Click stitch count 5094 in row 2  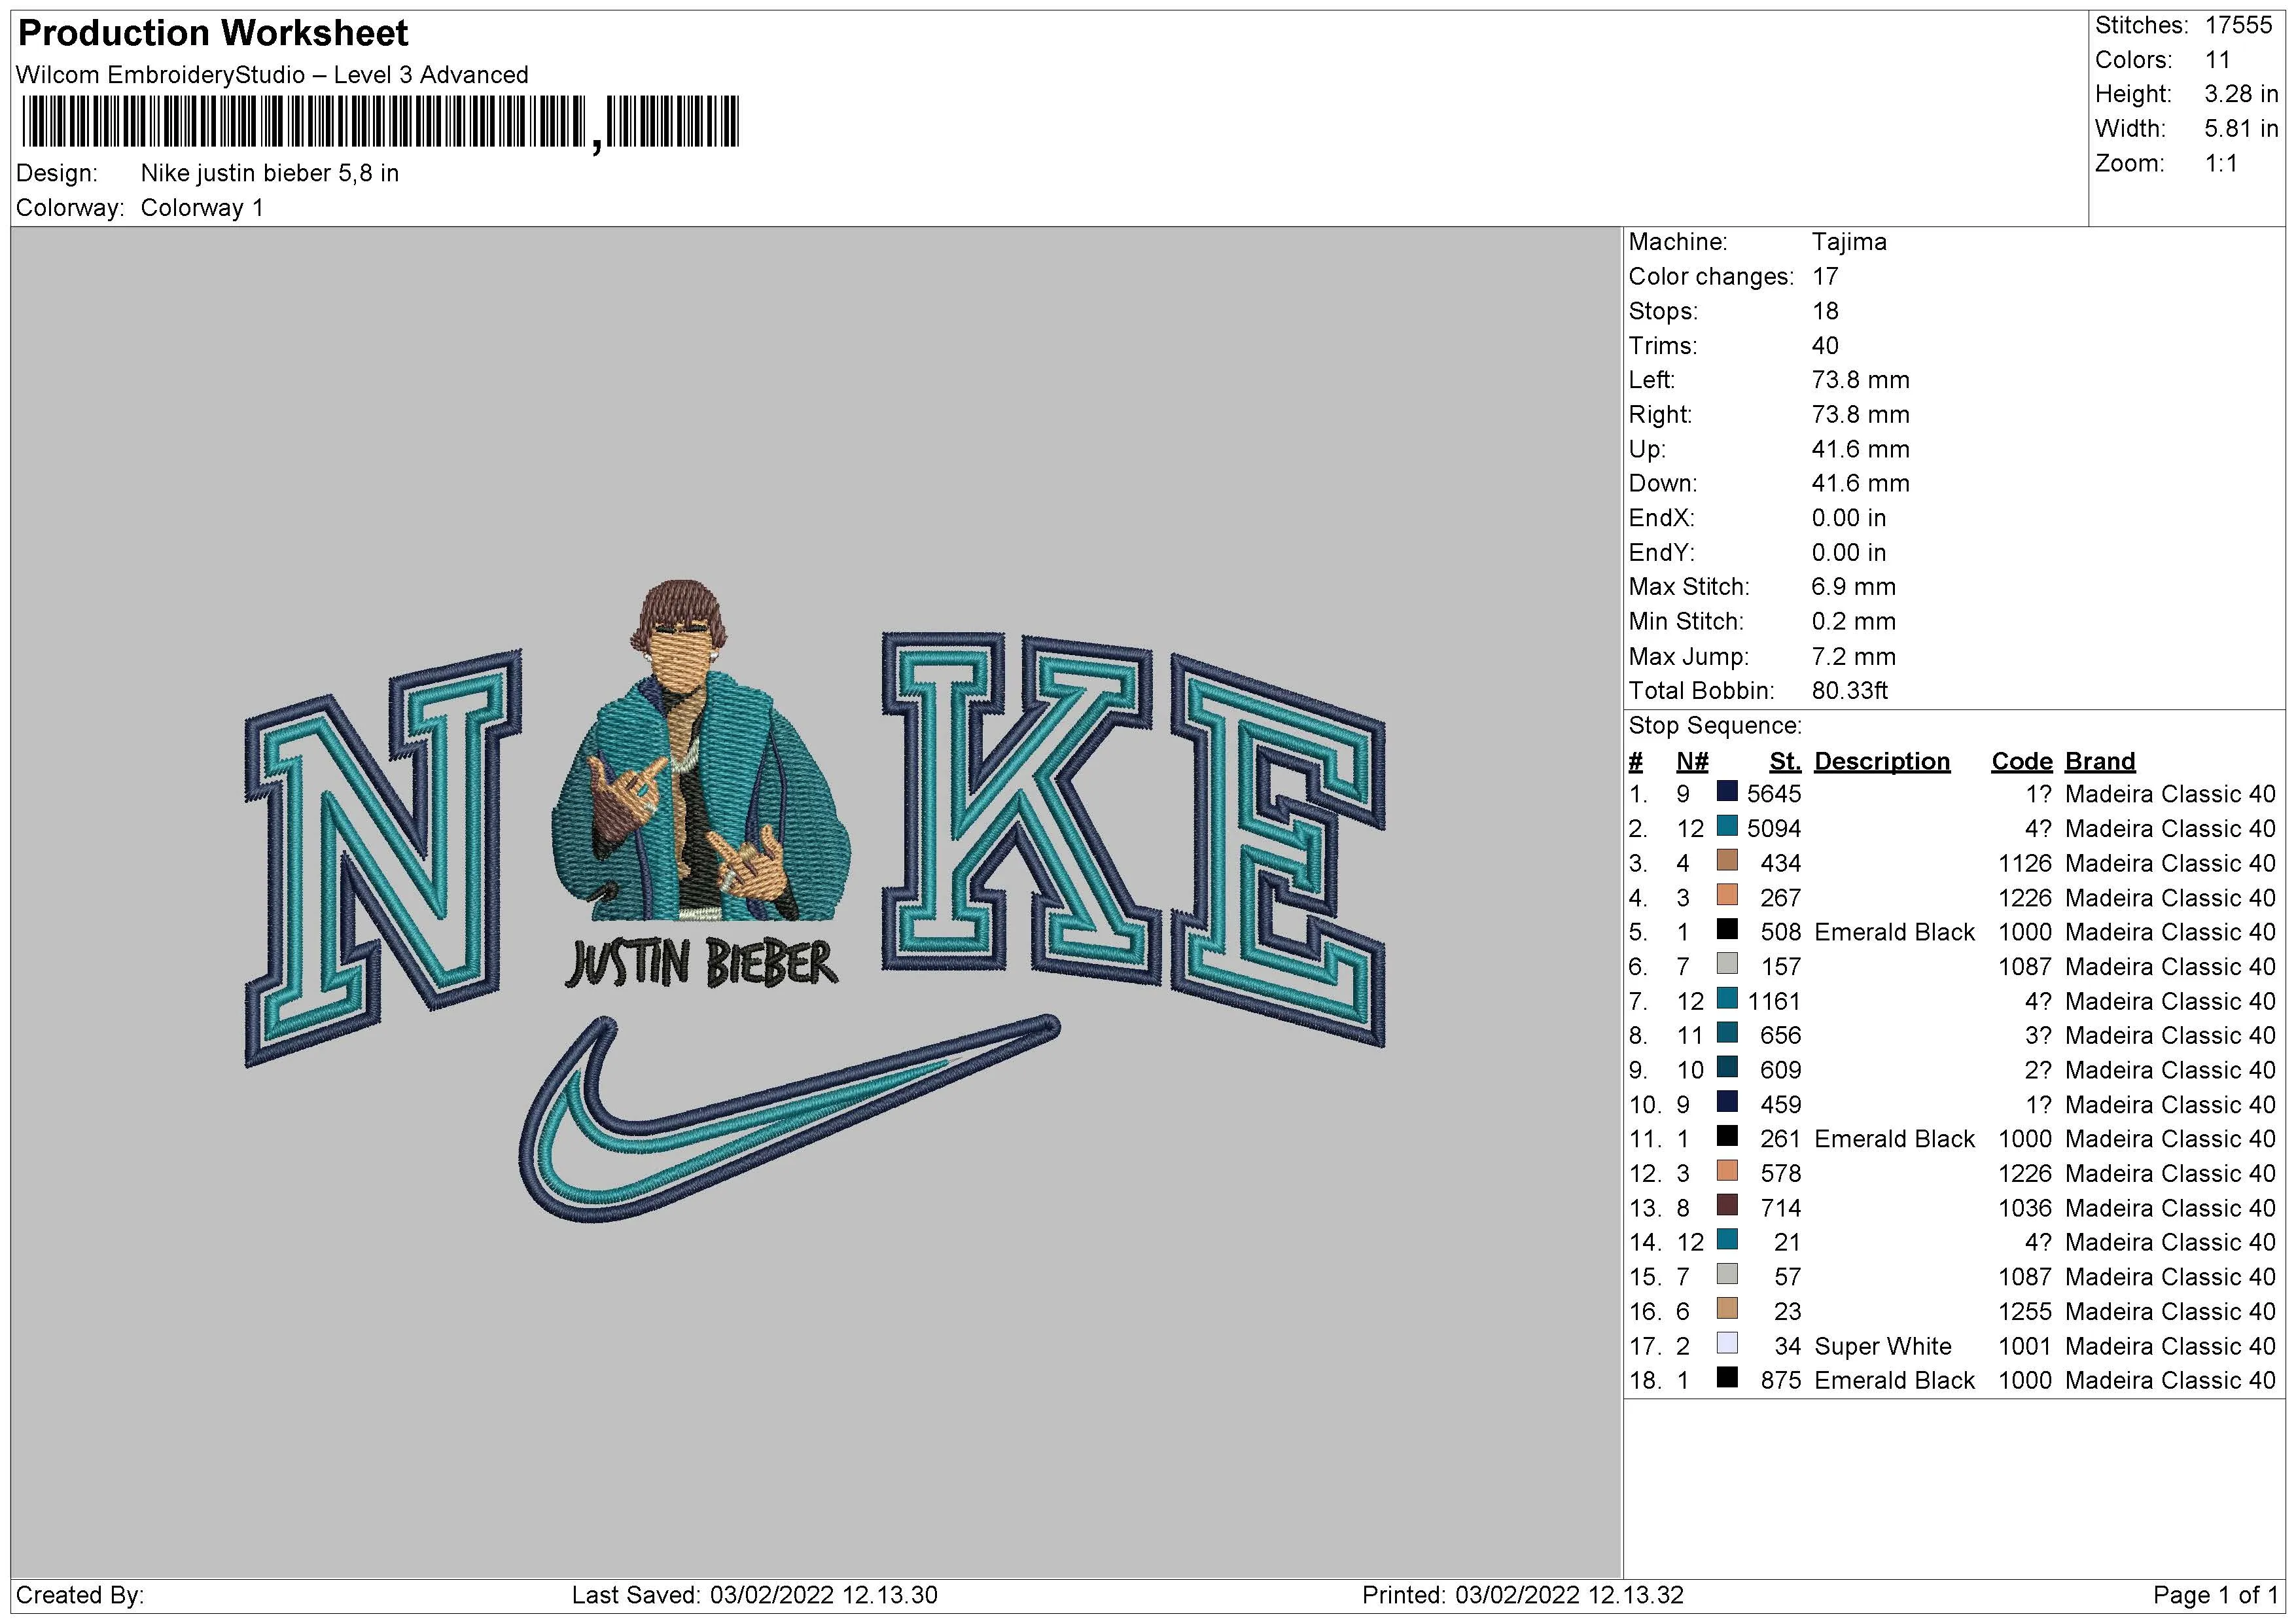tap(1774, 829)
